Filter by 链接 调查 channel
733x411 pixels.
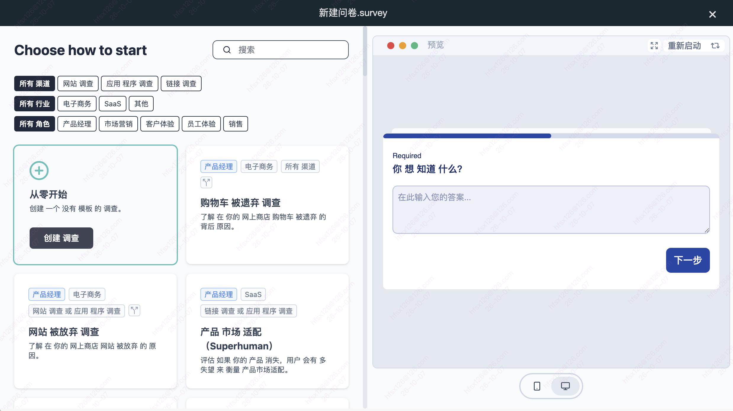[181, 84]
